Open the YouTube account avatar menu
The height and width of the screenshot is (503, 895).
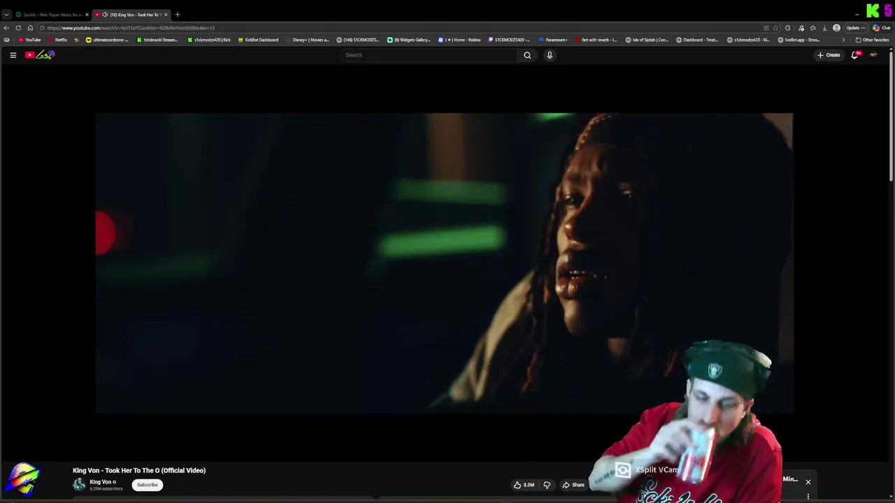pos(873,55)
